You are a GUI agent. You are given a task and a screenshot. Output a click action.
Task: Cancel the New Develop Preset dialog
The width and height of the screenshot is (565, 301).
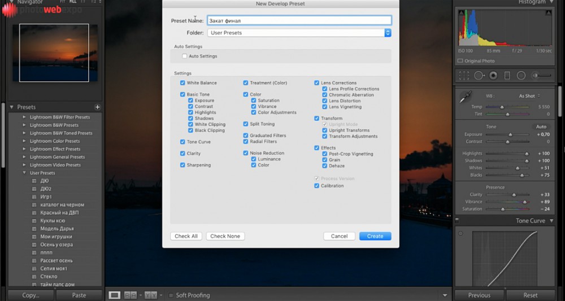click(339, 236)
